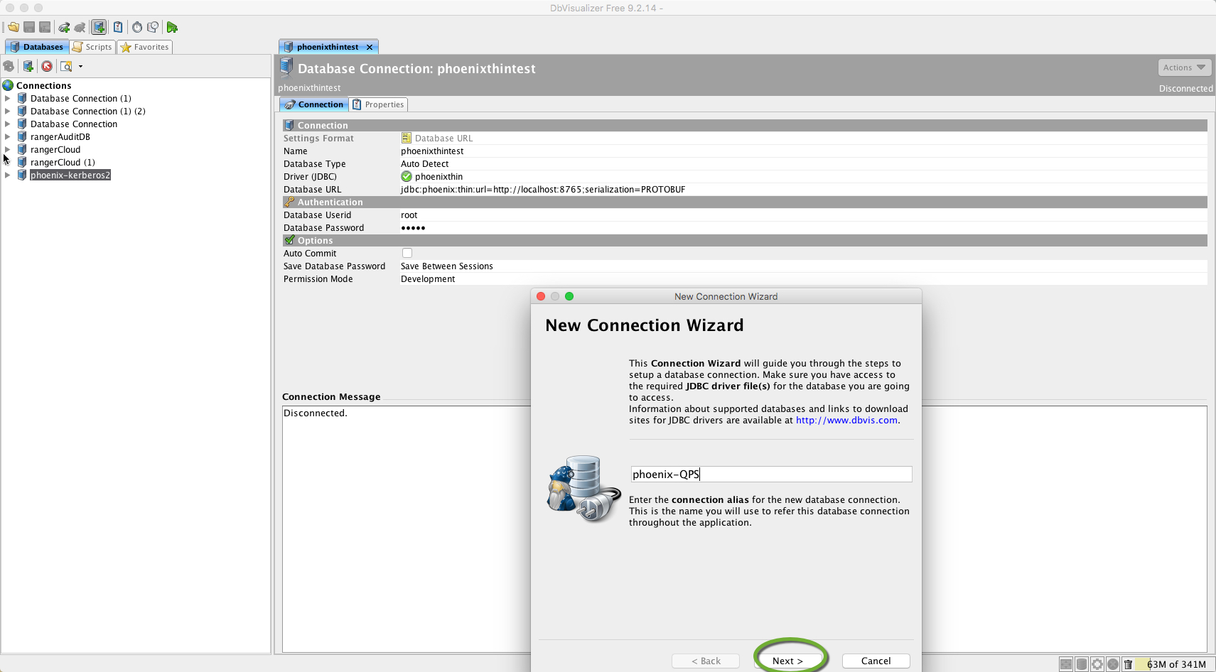Click the phoenix-QPS connection alias text field
Screen dimensions: 1216x672
pyautogui.click(x=770, y=474)
